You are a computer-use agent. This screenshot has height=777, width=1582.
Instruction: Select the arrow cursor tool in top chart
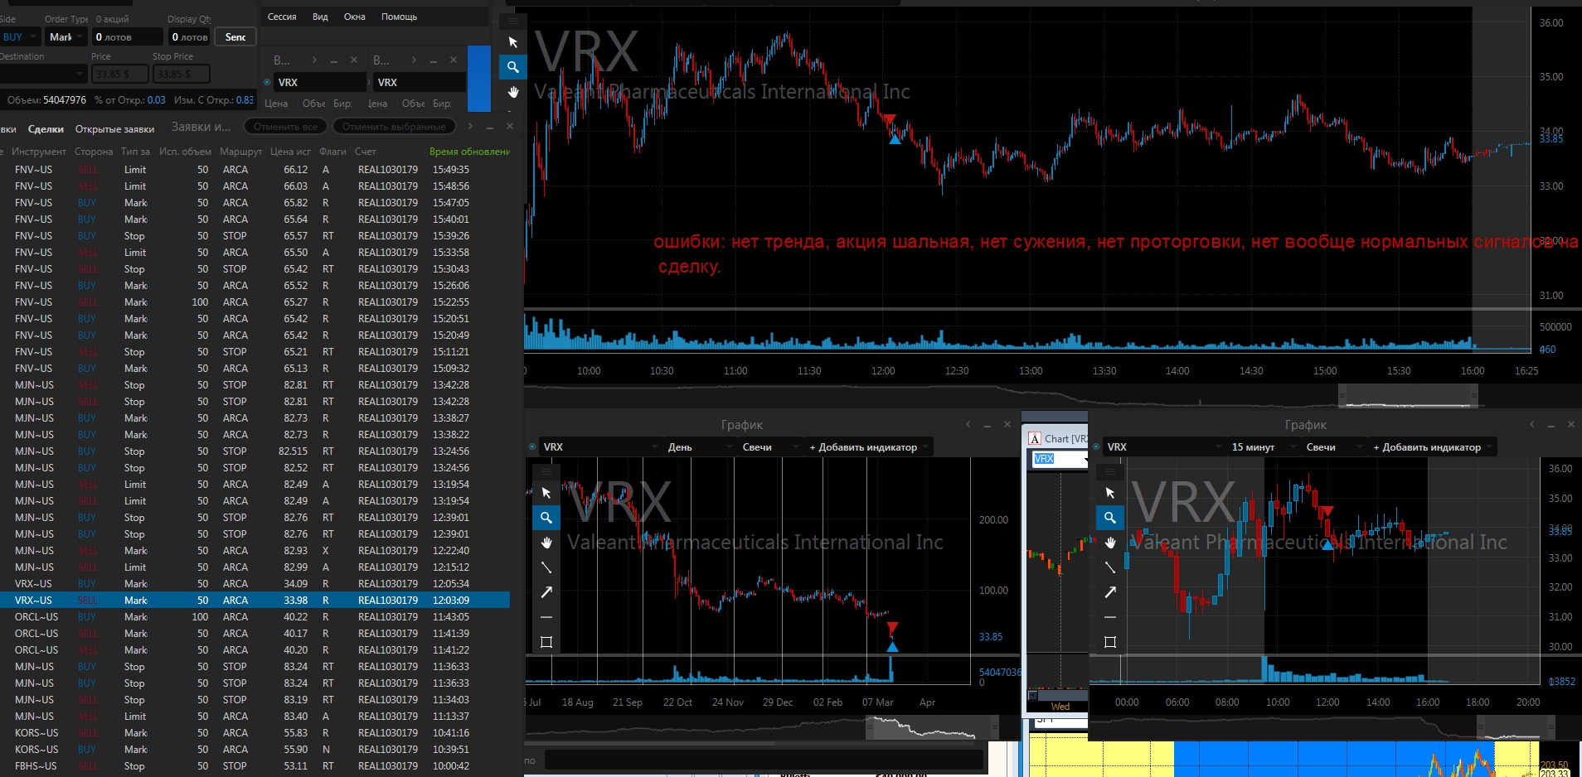(513, 42)
